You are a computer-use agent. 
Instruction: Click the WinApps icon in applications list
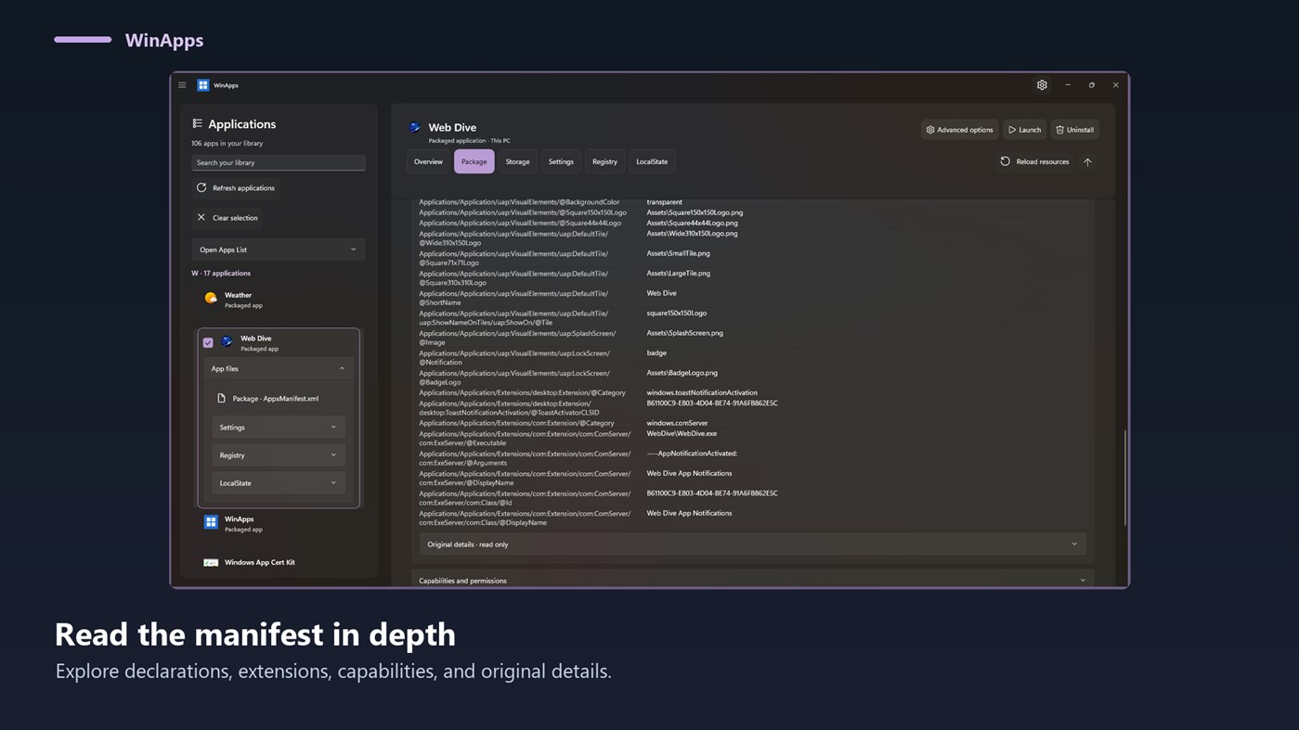(x=211, y=522)
